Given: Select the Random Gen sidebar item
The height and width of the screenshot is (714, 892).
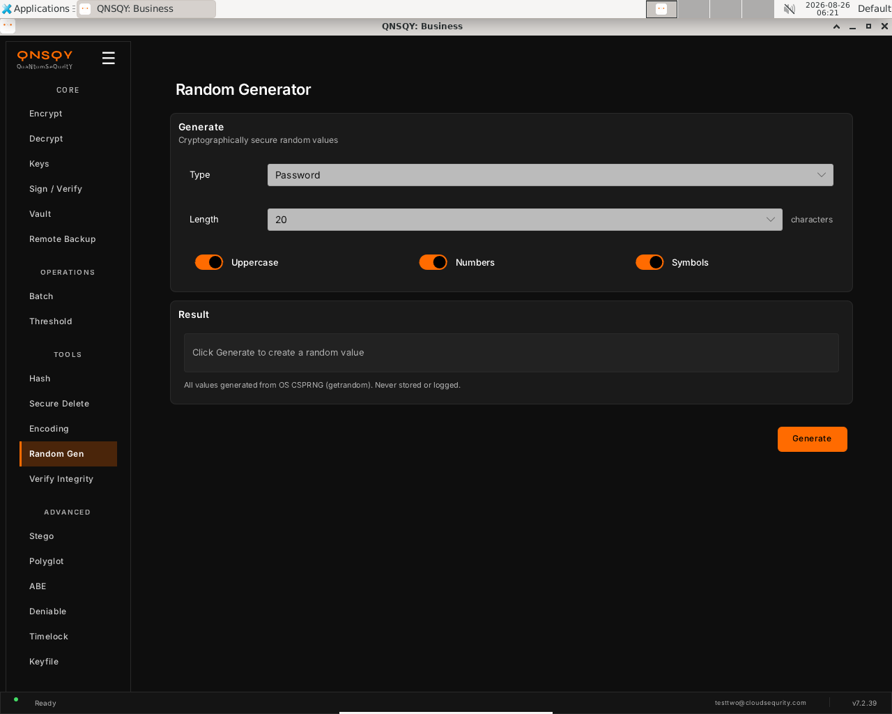Looking at the screenshot, I should pyautogui.click(x=68, y=454).
